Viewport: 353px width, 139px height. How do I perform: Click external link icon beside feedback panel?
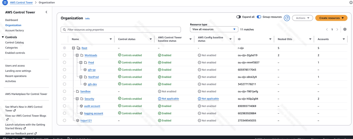tap(36, 133)
